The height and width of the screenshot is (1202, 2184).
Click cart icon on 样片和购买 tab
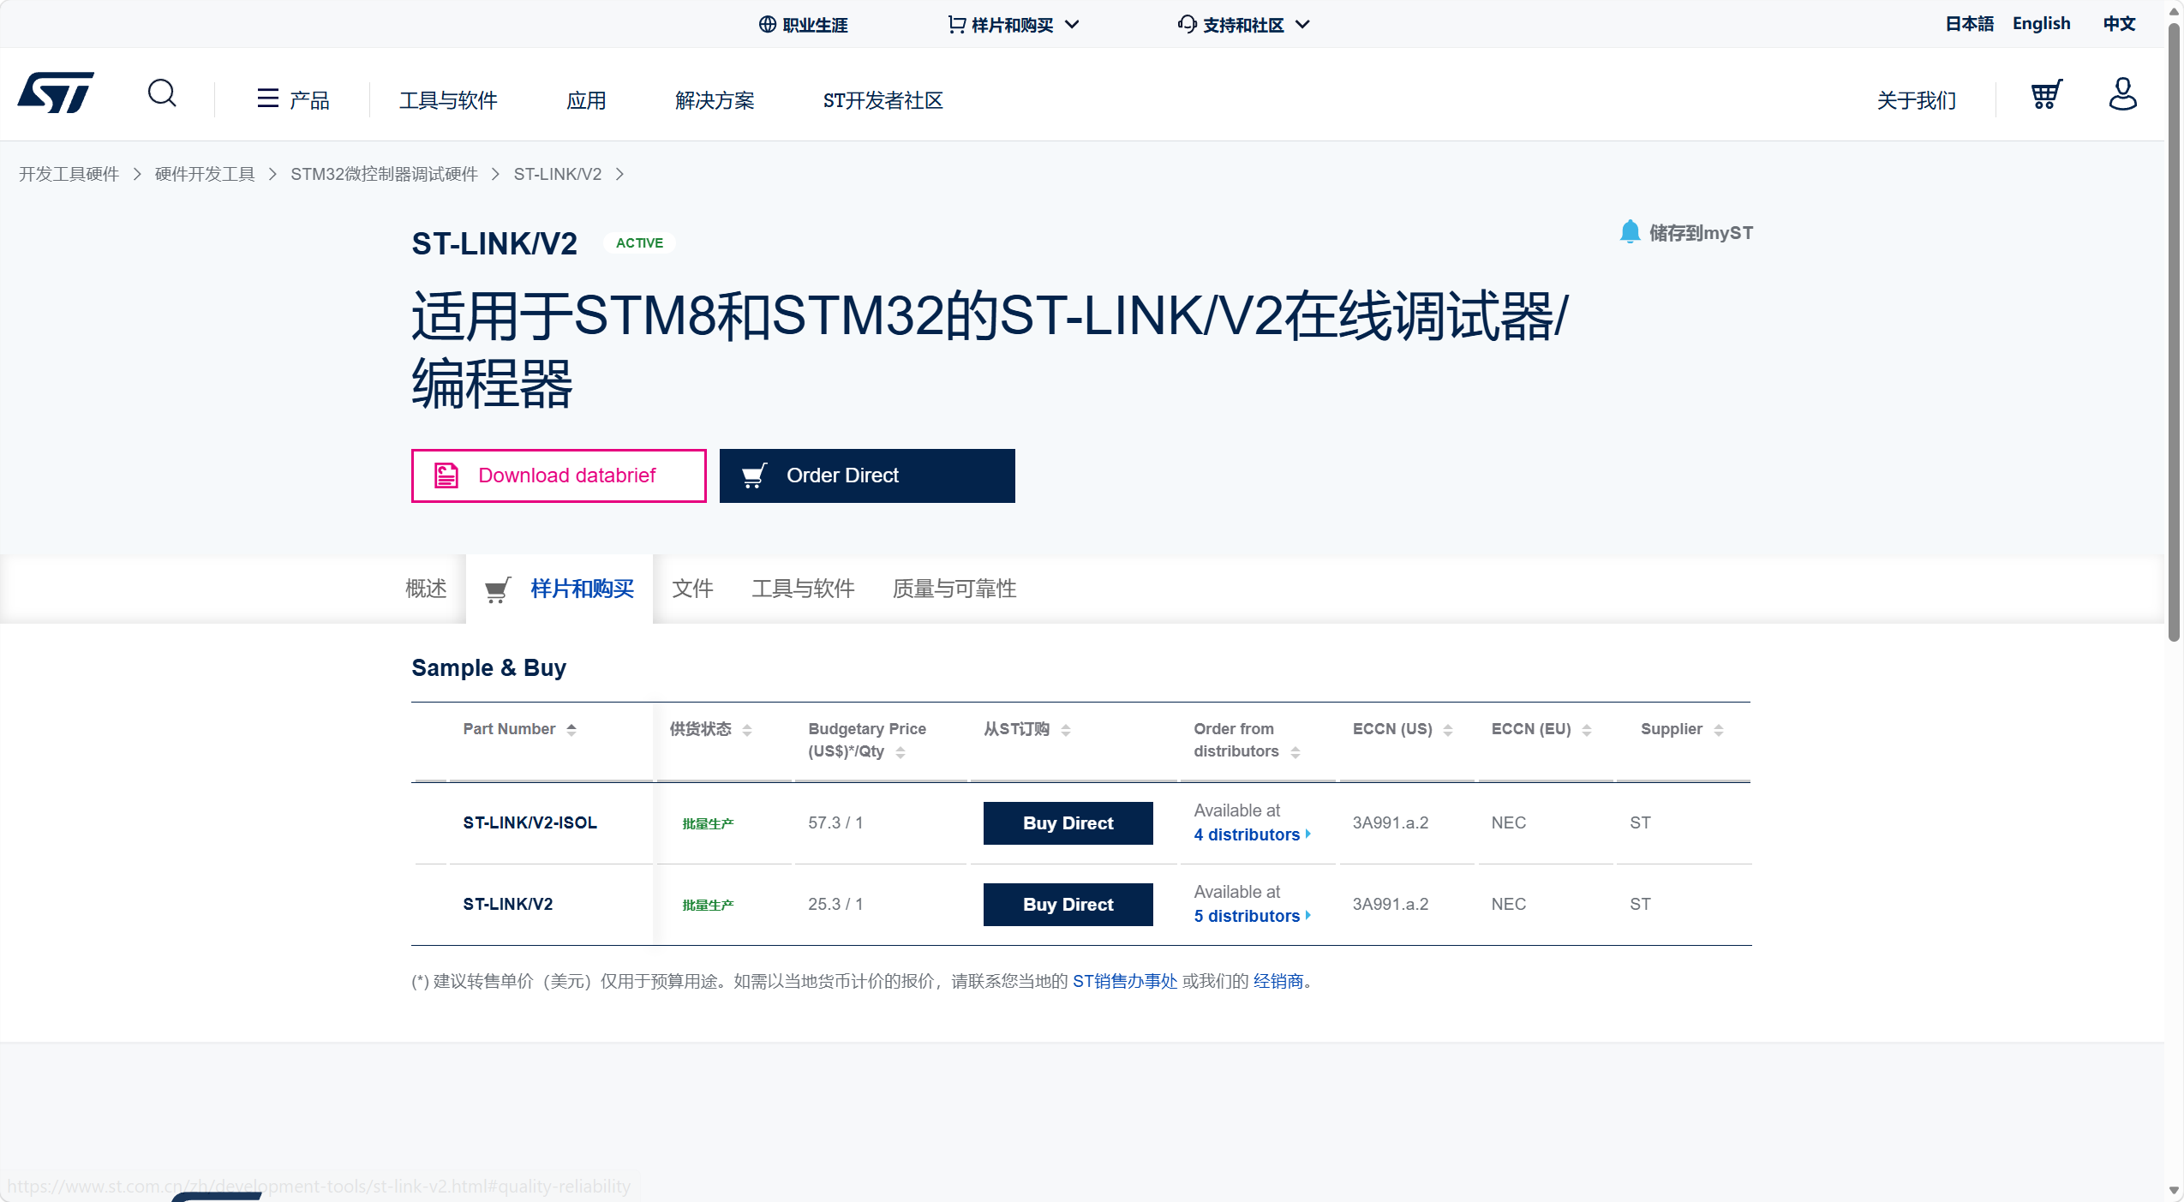click(x=498, y=589)
